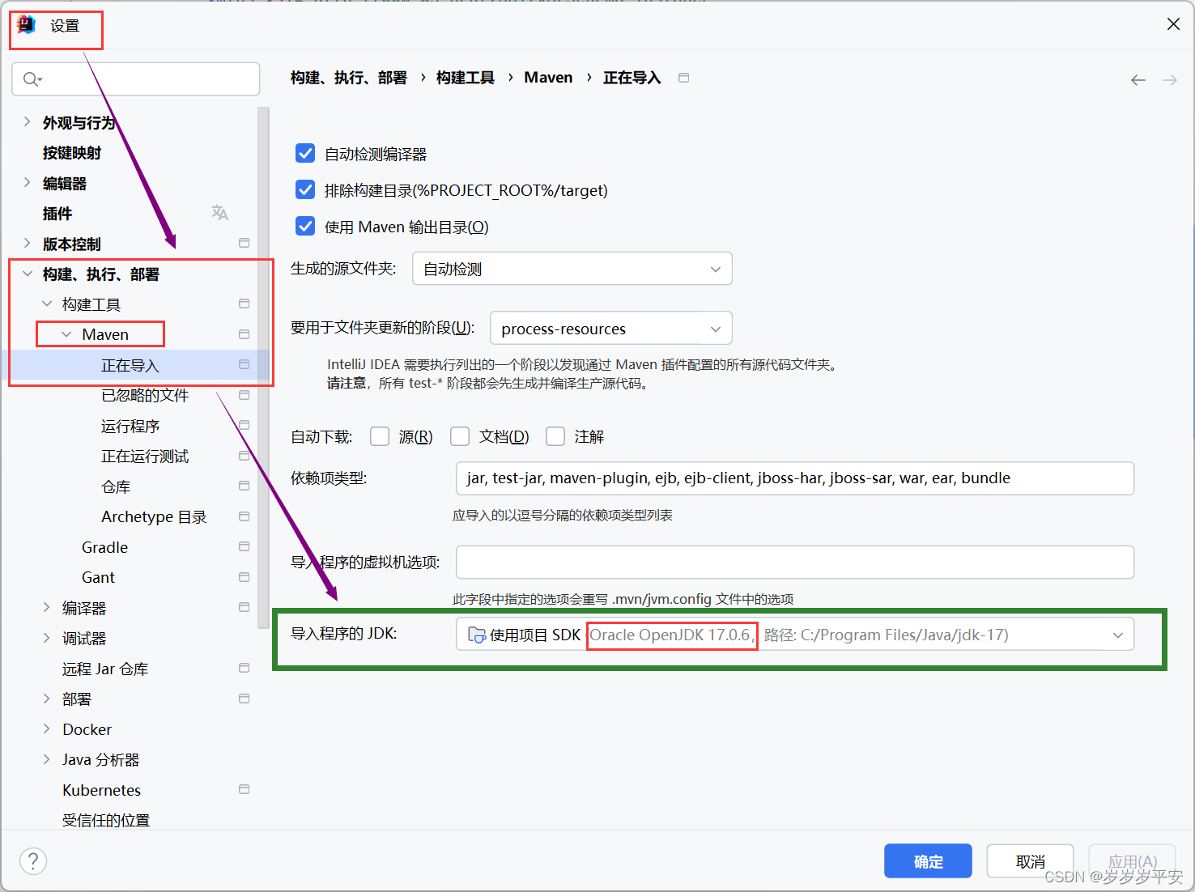
Task: Toggle 自动检测编译器 checkbox
Action: (305, 153)
